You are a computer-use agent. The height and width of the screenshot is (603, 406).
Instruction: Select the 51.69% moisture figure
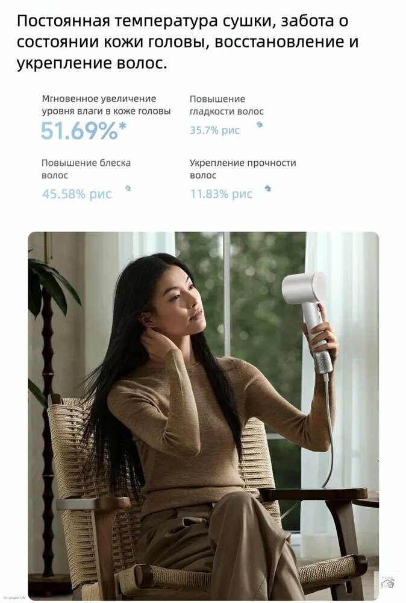79,130
